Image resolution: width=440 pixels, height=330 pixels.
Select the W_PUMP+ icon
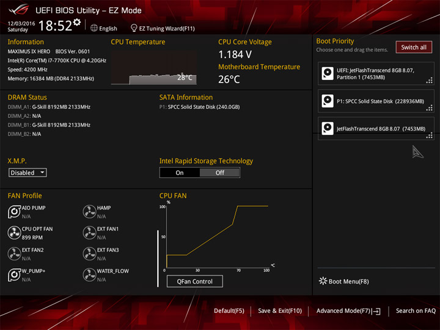click(14, 275)
